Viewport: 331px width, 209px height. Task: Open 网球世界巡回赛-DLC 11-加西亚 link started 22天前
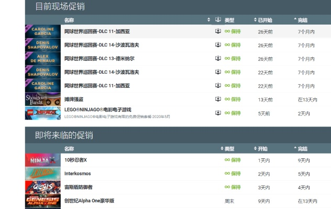(97, 86)
